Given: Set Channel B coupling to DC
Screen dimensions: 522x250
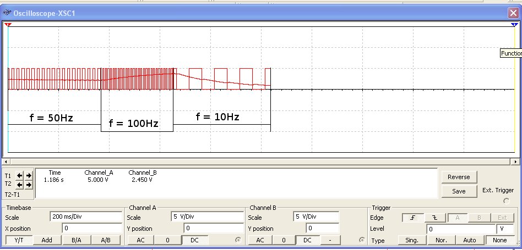Looking at the screenshot, I should tap(307, 240).
